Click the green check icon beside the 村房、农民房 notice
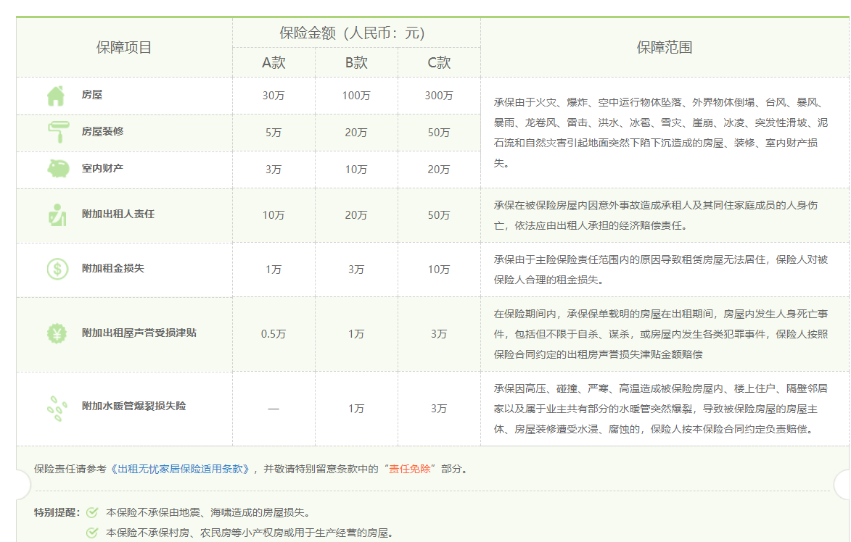Screen dimensions: 851x542 (x=92, y=533)
